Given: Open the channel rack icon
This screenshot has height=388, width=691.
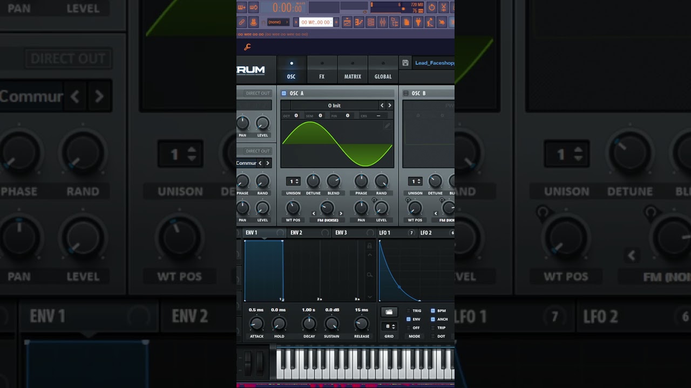Looking at the screenshot, I should coord(371,22).
